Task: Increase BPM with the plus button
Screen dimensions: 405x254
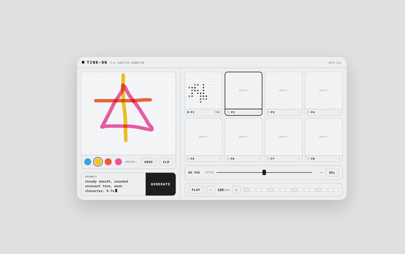Action: [x=236, y=190]
